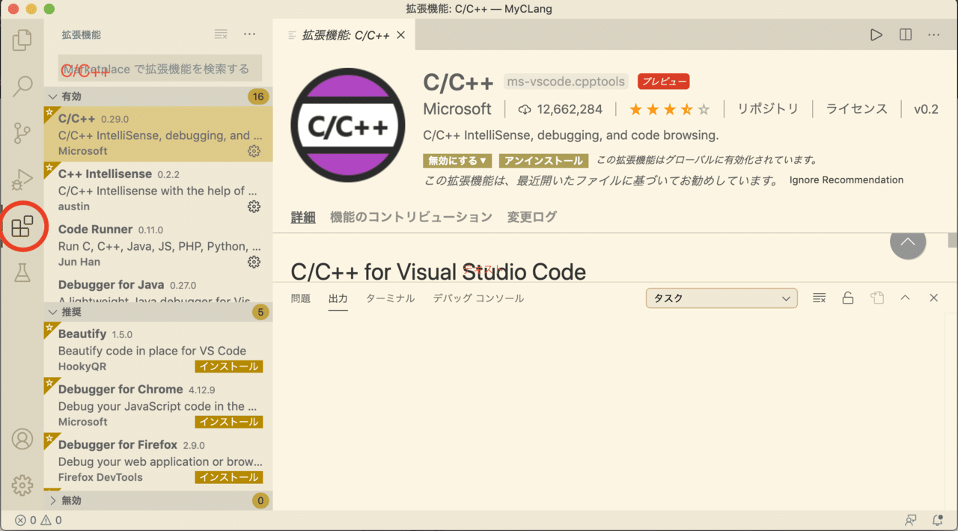
Task: Select the Code Runner extension
Action: pos(158,245)
